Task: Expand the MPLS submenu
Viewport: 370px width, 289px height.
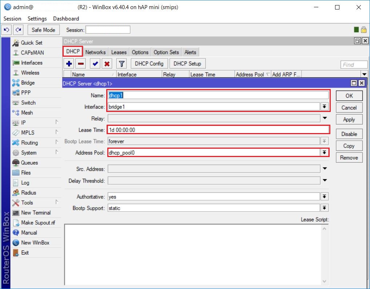Action: [57, 132]
